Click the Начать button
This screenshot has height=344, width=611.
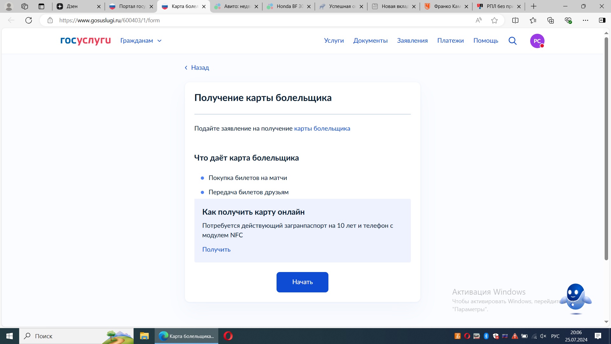[302, 282]
